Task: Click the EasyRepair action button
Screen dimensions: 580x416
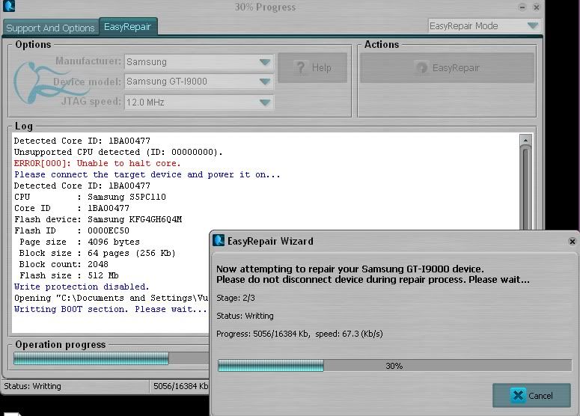Action: coord(448,67)
